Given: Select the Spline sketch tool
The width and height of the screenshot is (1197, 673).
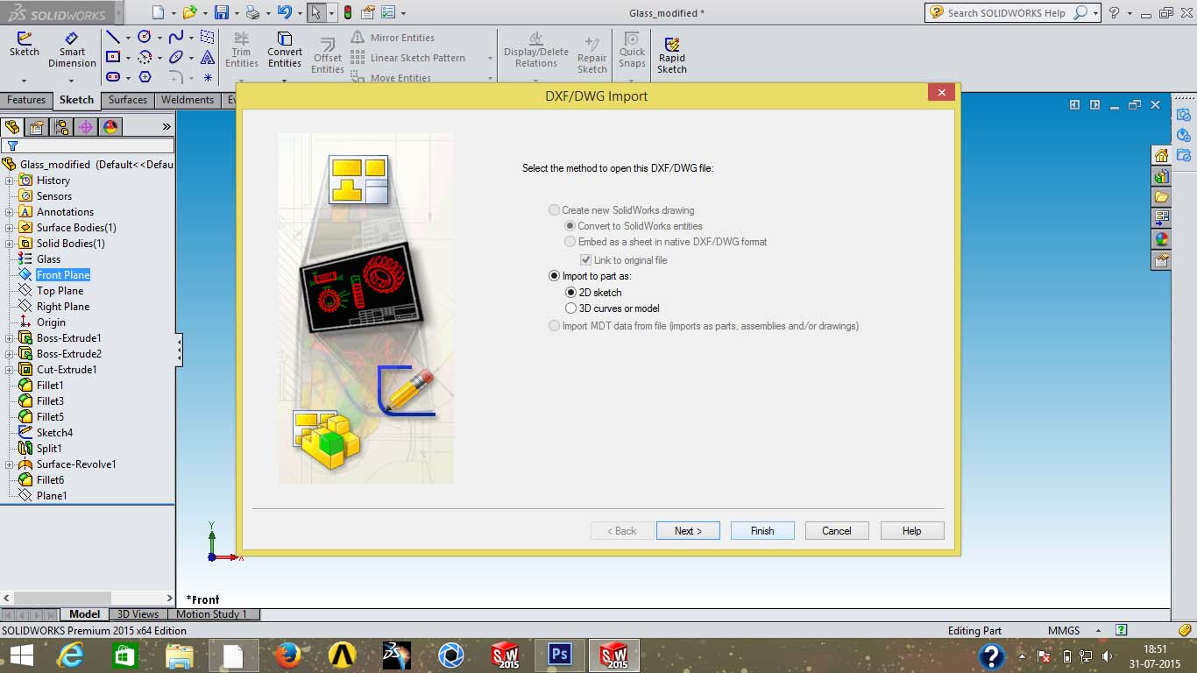Looking at the screenshot, I should [176, 37].
